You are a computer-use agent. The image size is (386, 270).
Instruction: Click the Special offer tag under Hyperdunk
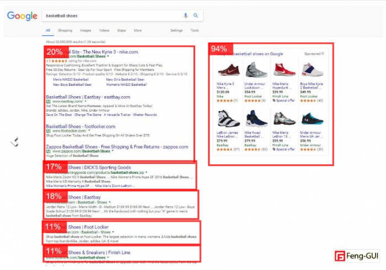tap(283, 101)
